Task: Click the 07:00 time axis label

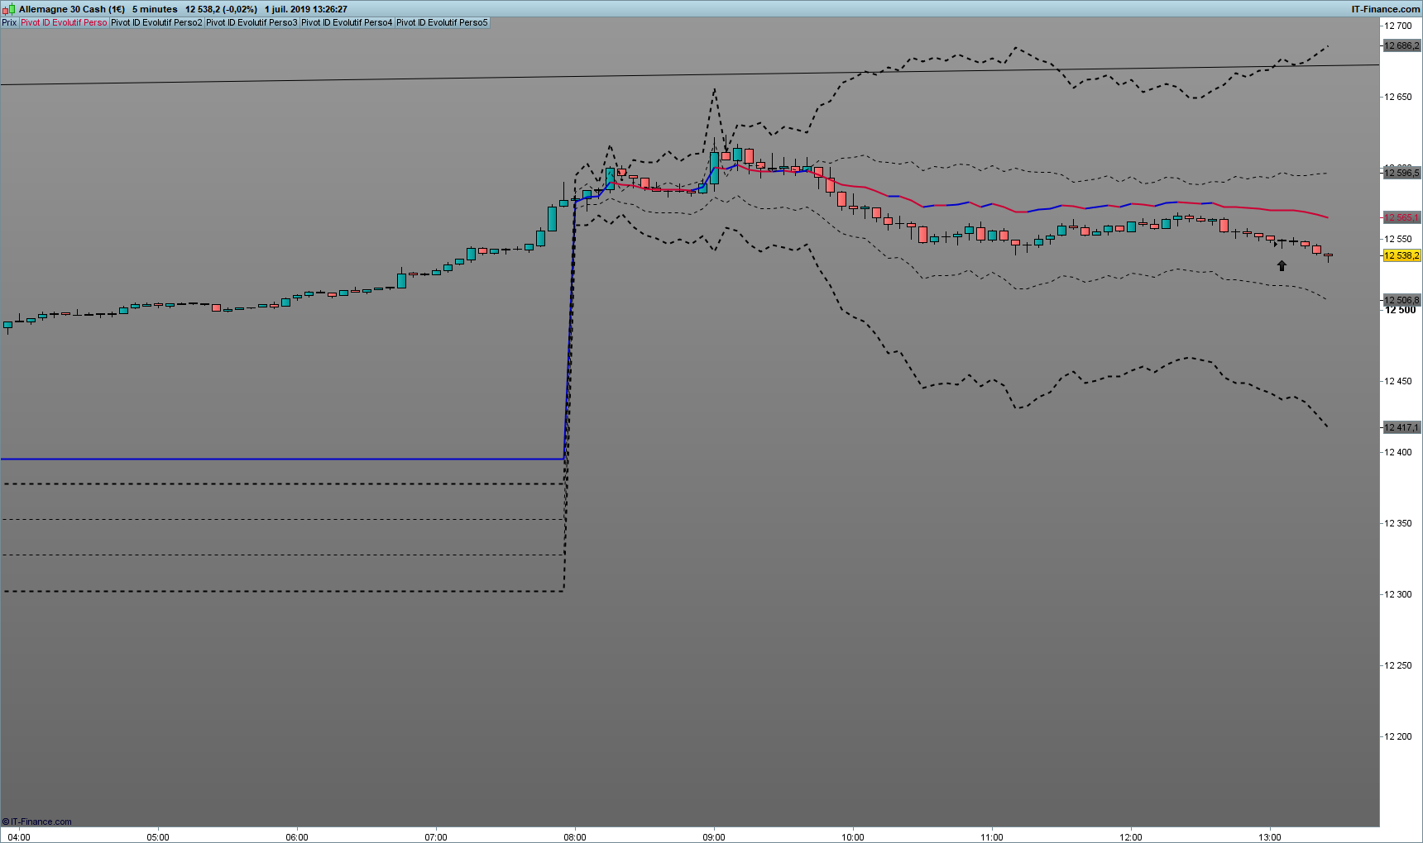Action: click(436, 837)
